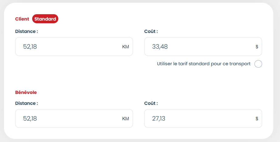Click the red Bénévole section heading
The image size is (280, 142).
pyautogui.click(x=26, y=92)
